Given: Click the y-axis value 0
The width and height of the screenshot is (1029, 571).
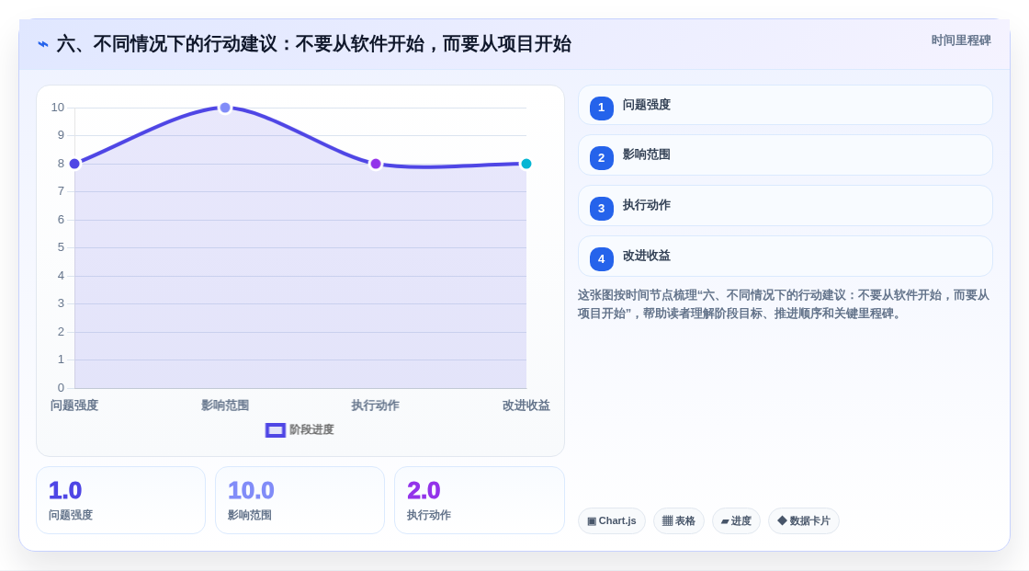Looking at the screenshot, I should click(x=61, y=388).
